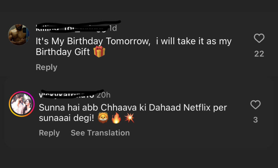Open the scribbled username of the second commenter
The height and width of the screenshot is (168, 278).
click(67, 95)
